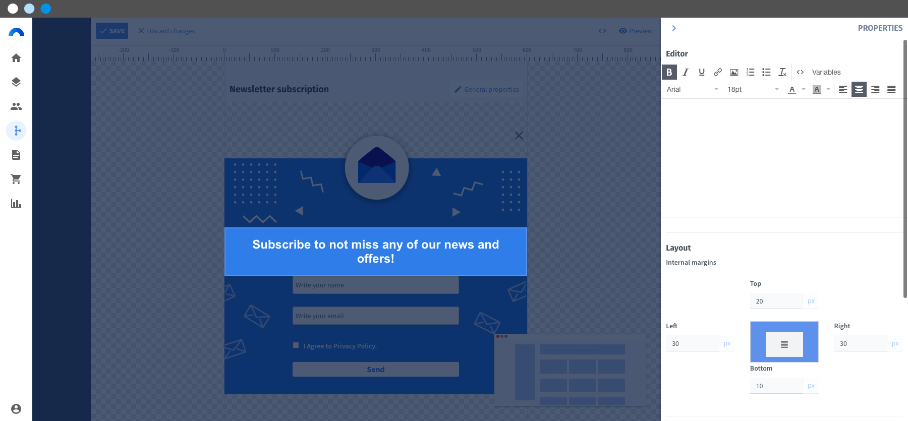Open General properties
Image resolution: width=908 pixels, height=421 pixels.
pyautogui.click(x=487, y=89)
